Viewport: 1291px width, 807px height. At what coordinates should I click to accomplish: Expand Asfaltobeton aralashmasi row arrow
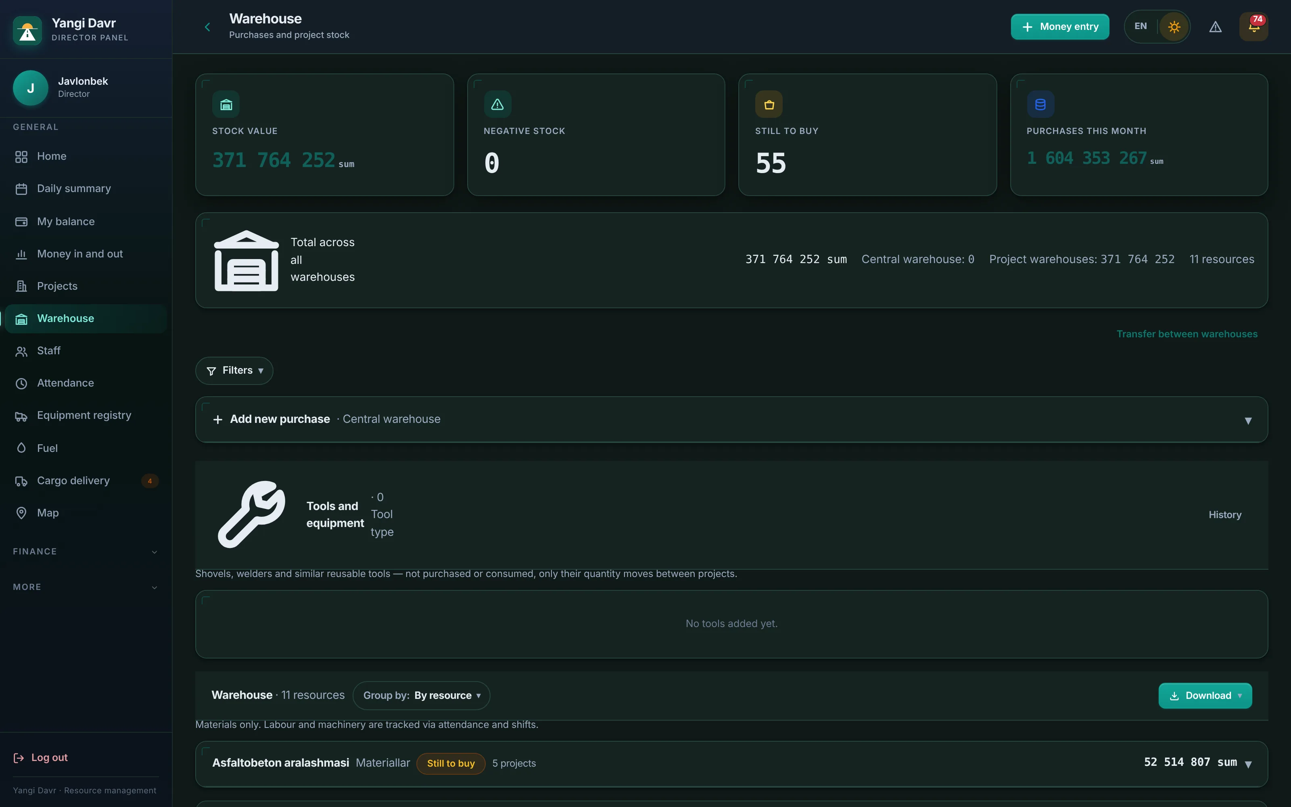click(x=1248, y=764)
